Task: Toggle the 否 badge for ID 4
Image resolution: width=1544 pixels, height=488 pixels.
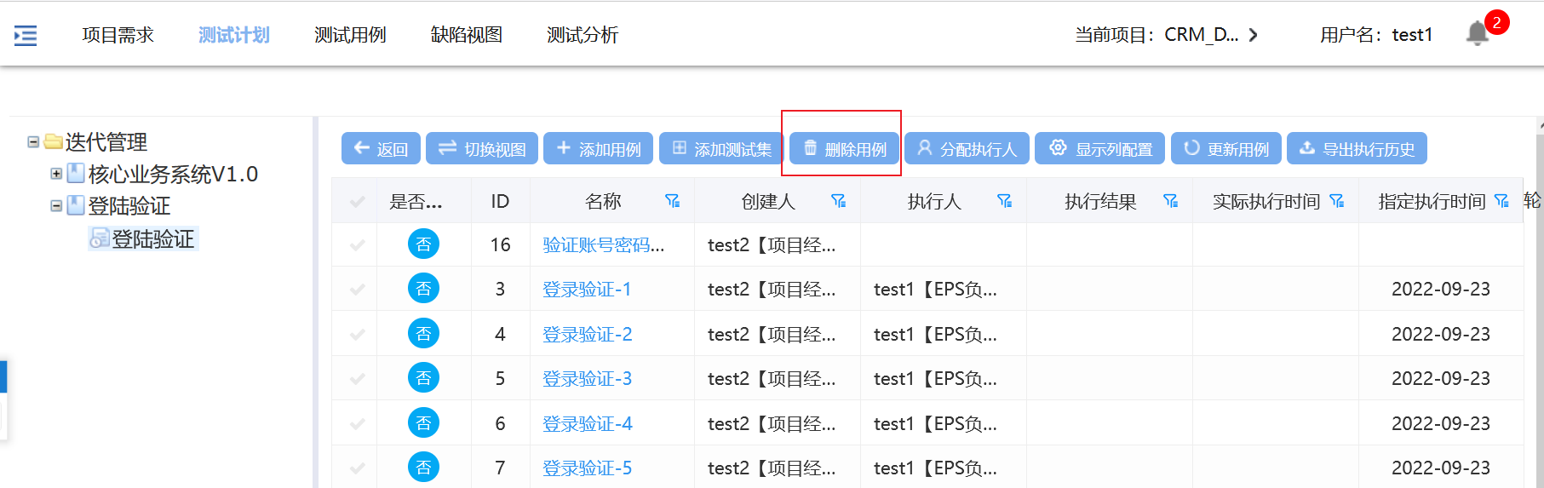Action: click(x=423, y=334)
